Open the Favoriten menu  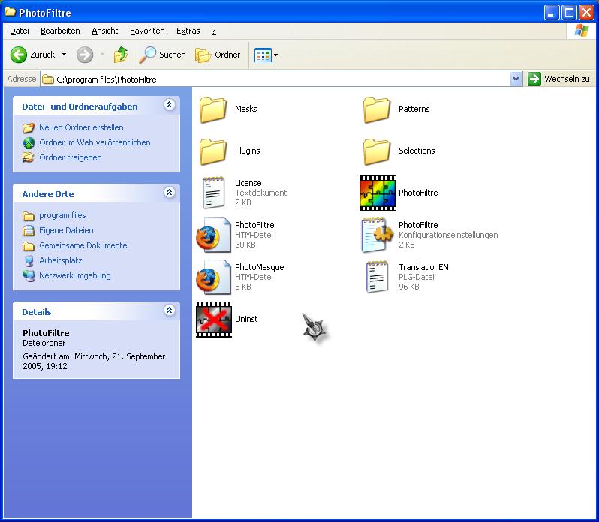tap(147, 31)
